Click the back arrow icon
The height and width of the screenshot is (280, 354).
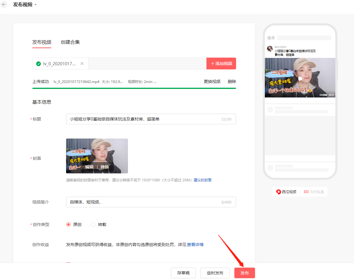point(4,4)
